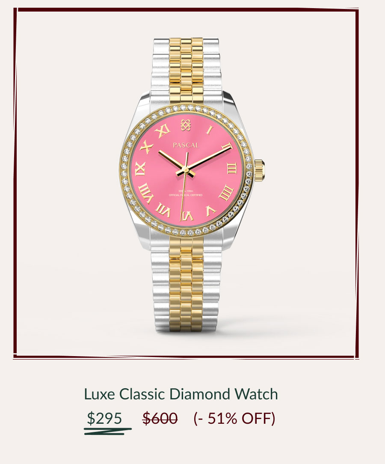Viewport: 385px width, 464px height.
Task: Click the gold crown knob on watch side
Action: (x=259, y=170)
